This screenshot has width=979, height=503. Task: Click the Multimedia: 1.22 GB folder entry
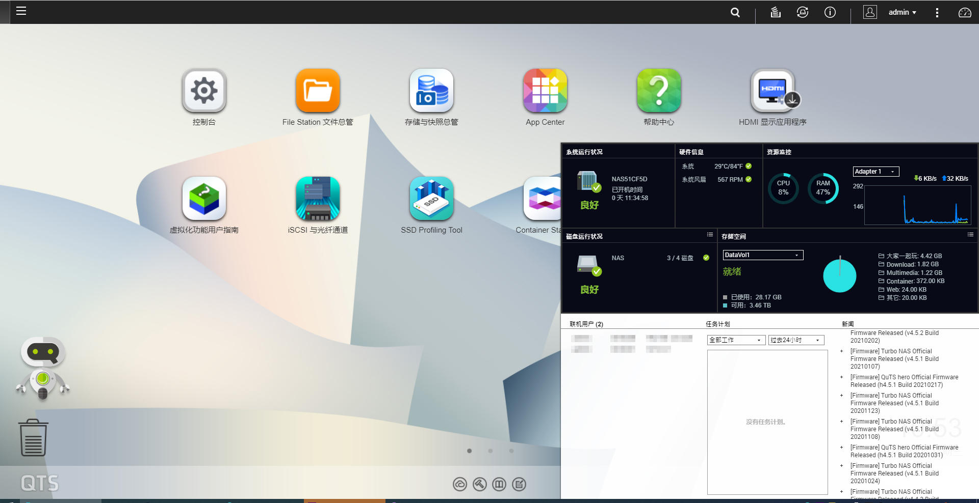pos(910,273)
